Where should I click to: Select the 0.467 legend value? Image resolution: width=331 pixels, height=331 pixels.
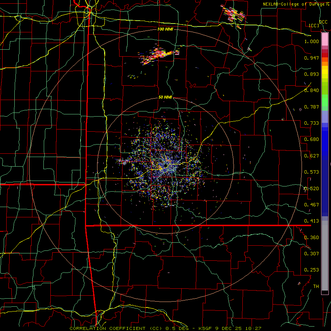coord(312,205)
